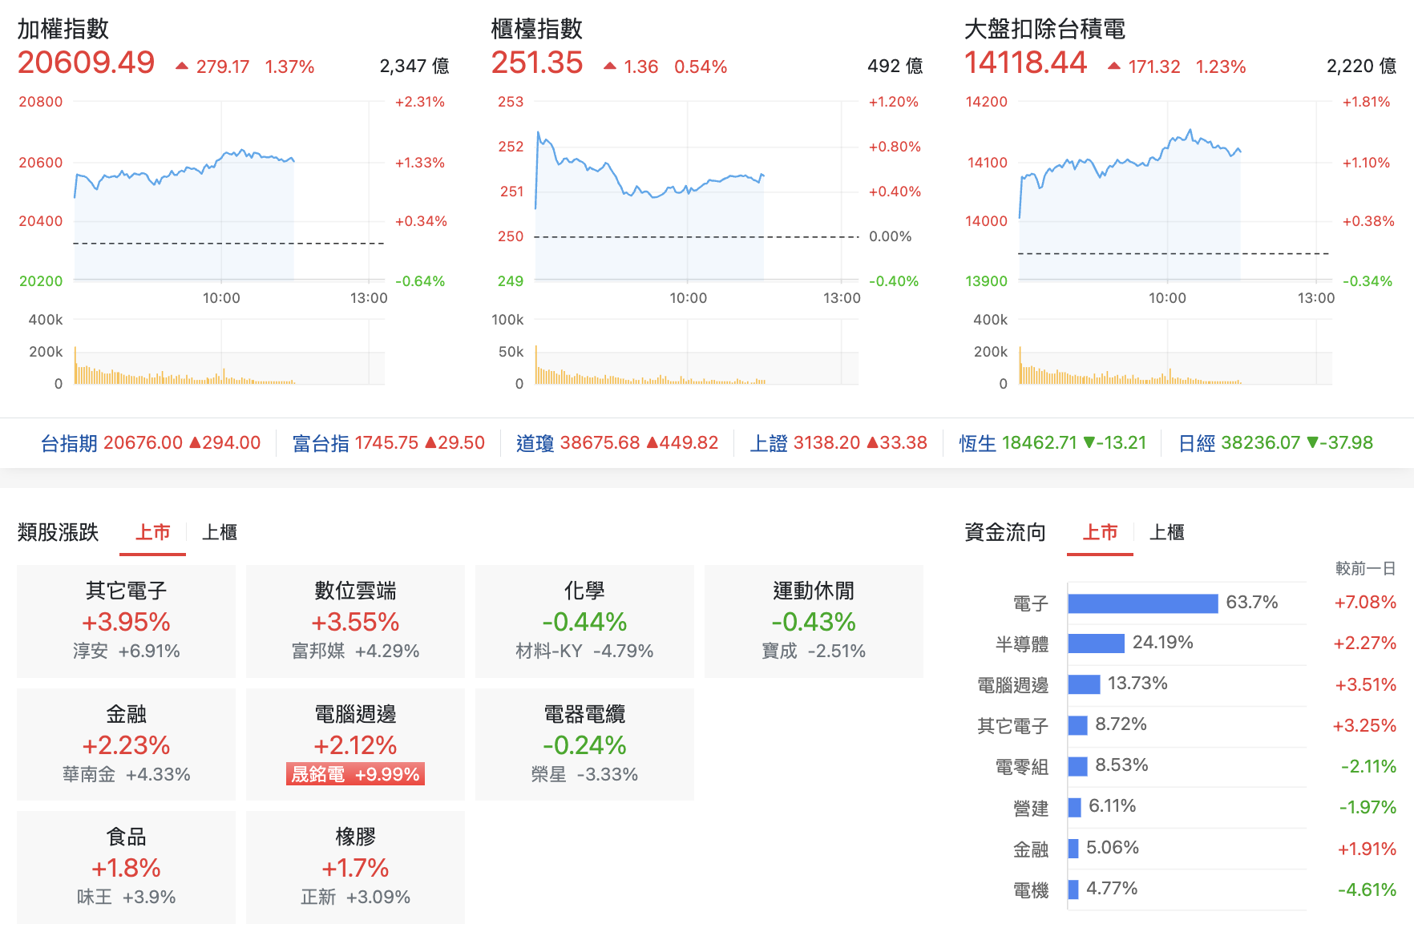Click 電子 fund flow bar
The image size is (1414, 928).
tap(1143, 603)
